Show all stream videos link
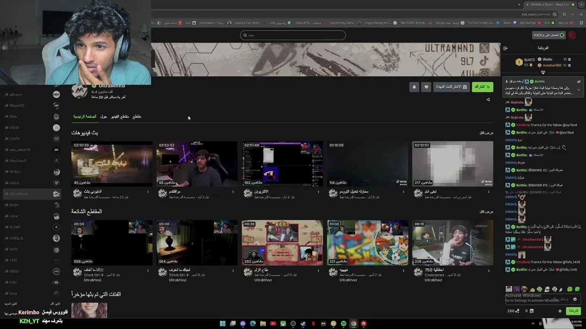Screen dimensions: 586x329 pyautogui.click(x=486, y=133)
